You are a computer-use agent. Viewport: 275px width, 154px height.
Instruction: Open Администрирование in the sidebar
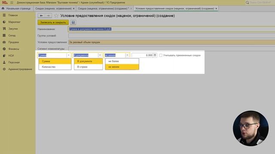pos(20,69)
